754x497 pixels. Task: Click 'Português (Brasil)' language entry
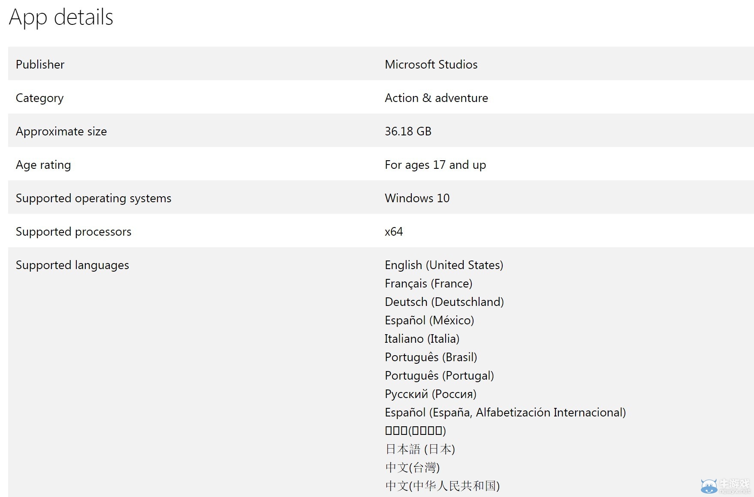[x=431, y=357]
